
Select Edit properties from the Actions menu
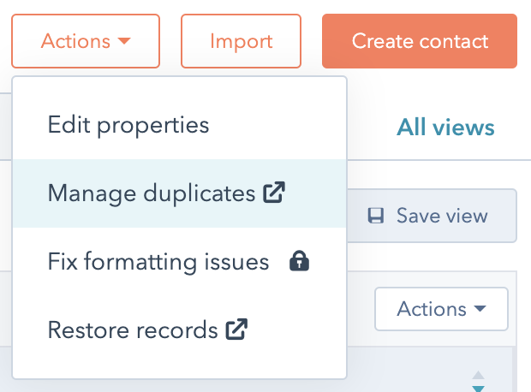tap(128, 125)
